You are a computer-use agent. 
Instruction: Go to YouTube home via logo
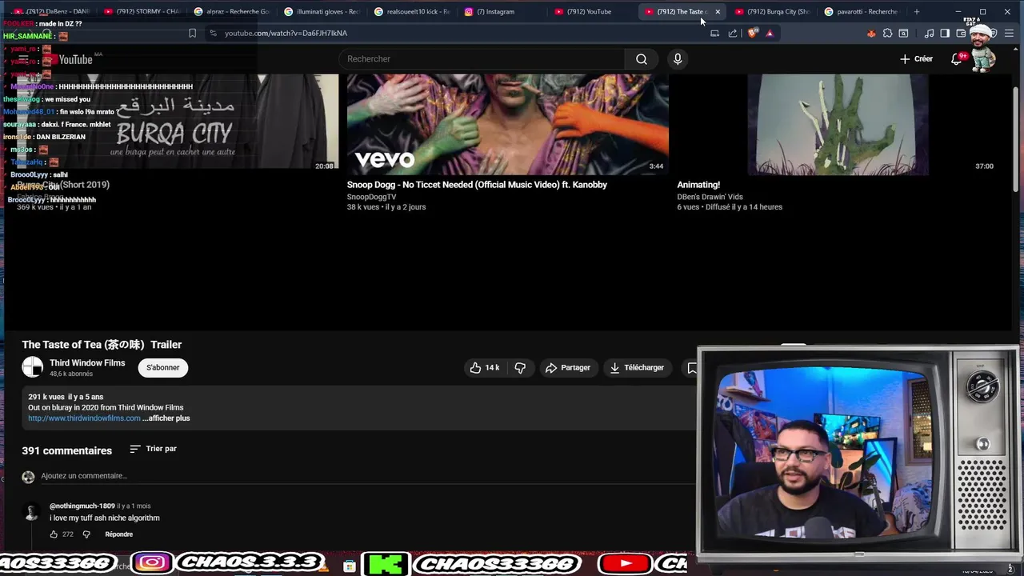pyautogui.click(x=69, y=59)
